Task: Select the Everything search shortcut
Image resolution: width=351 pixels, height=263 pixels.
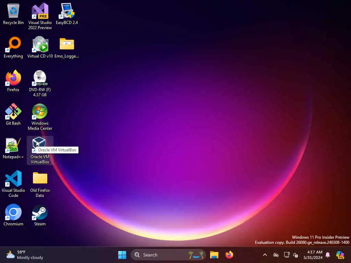Action: point(13,48)
